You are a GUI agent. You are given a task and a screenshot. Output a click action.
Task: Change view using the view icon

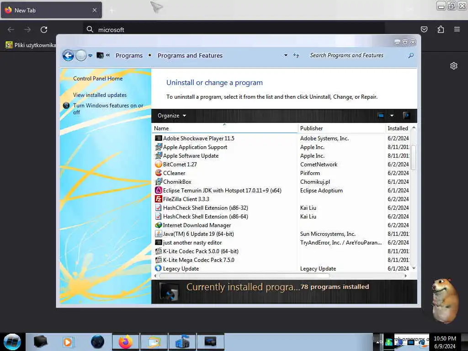click(x=381, y=116)
